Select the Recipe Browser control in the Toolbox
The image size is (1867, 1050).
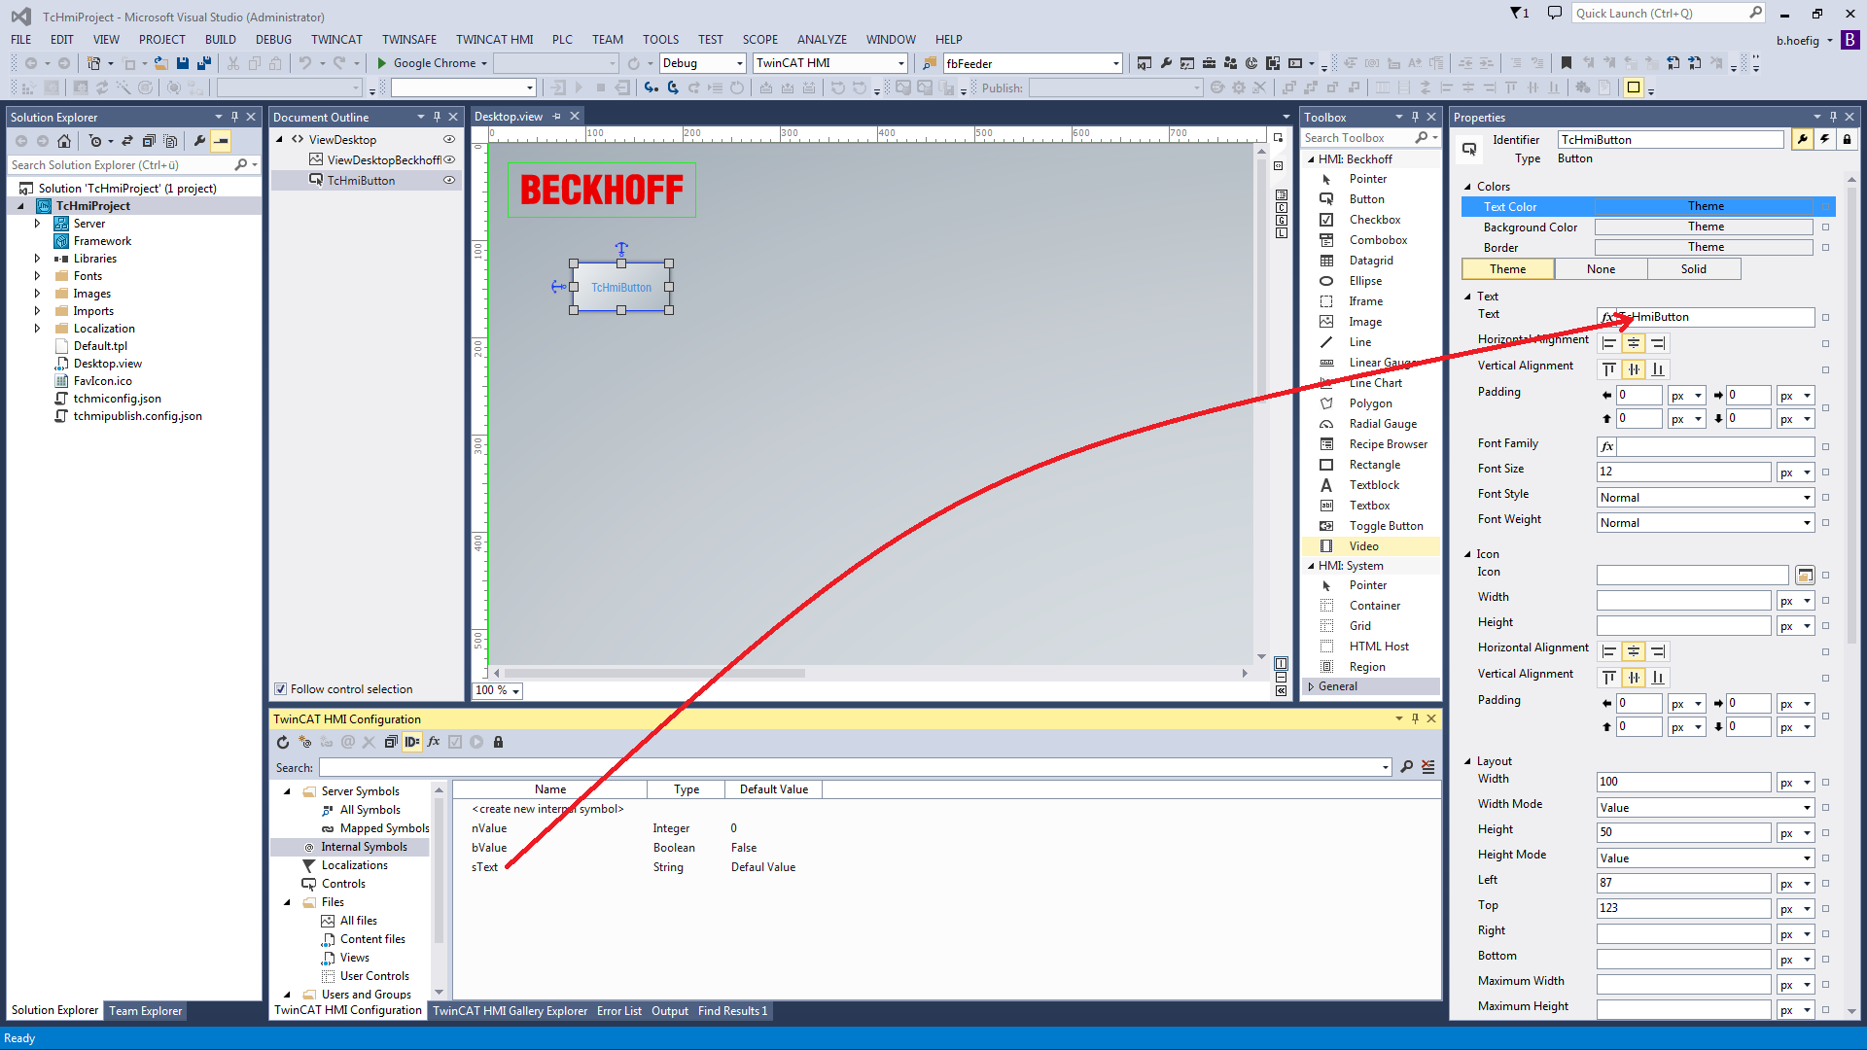pyautogui.click(x=1388, y=444)
